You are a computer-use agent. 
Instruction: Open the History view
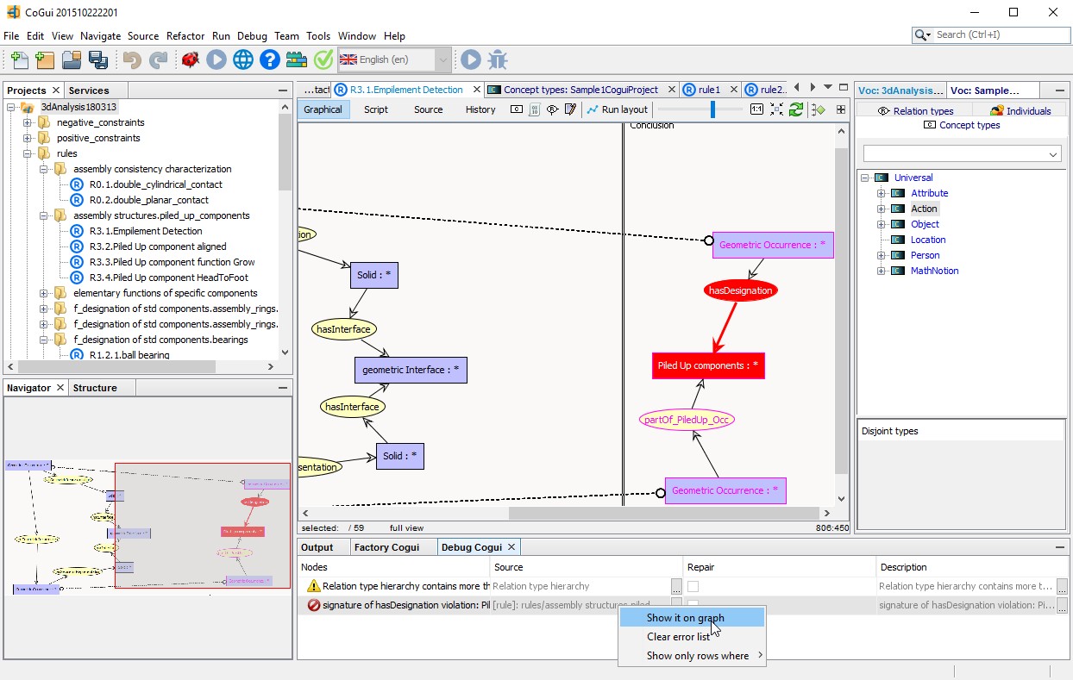tap(480, 109)
